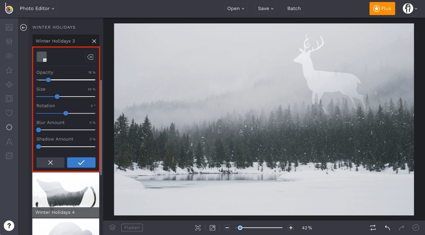425x235 pixels.
Task: Click the Rotation slider handle
Action: tap(66, 113)
